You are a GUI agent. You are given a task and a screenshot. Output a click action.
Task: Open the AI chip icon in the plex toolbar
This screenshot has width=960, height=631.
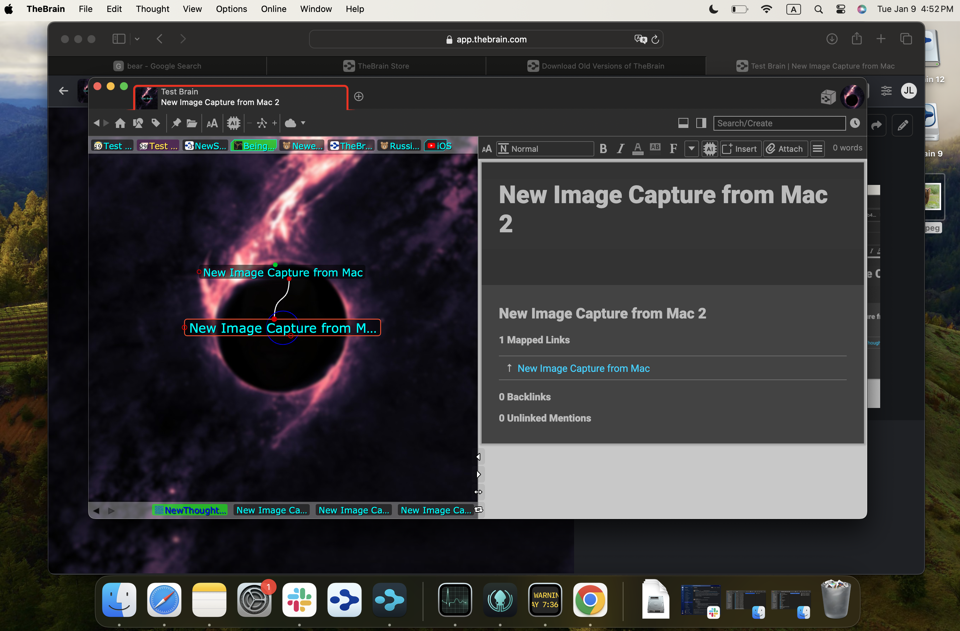(x=234, y=123)
